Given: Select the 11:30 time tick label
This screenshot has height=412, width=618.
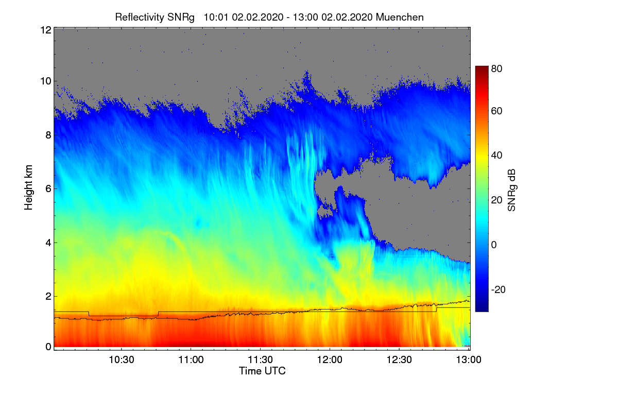Looking at the screenshot, I should (x=261, y=360).
